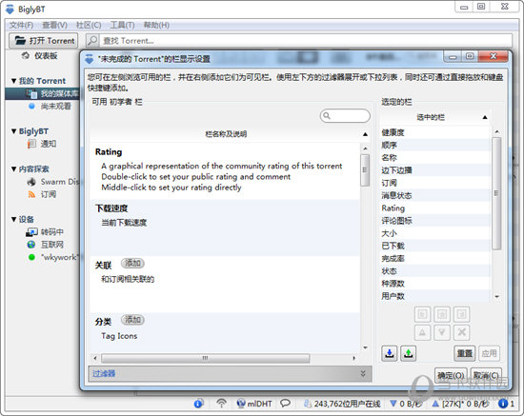Click 添加 next to 分类
524x416 pixels.
click(x=132, y=320)
